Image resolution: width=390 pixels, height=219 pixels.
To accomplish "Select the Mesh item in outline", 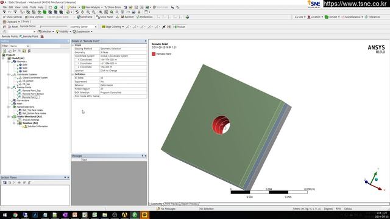I will pyautogui.click(x=19, y=103).
